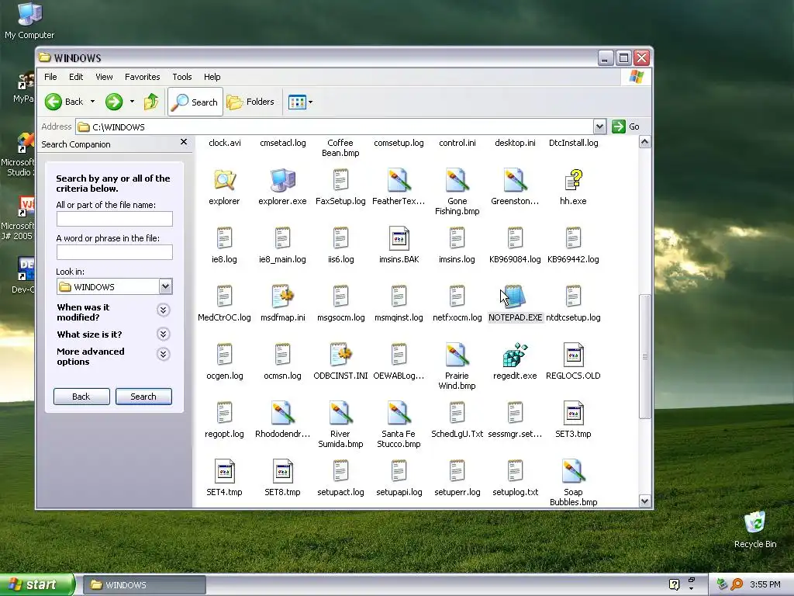Select the Santa Fe Stucco.bmp image
Screen dimensions: 794x596
pos(399,413)
